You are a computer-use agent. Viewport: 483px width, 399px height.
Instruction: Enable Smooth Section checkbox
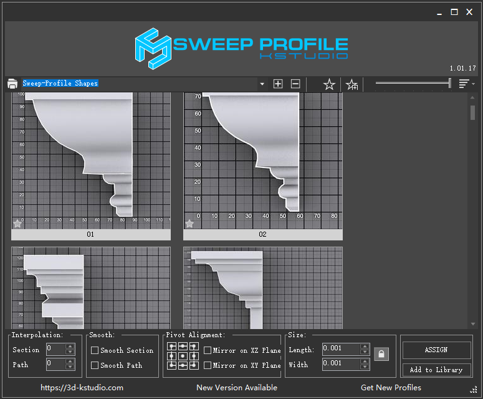(x=95, y=350)
